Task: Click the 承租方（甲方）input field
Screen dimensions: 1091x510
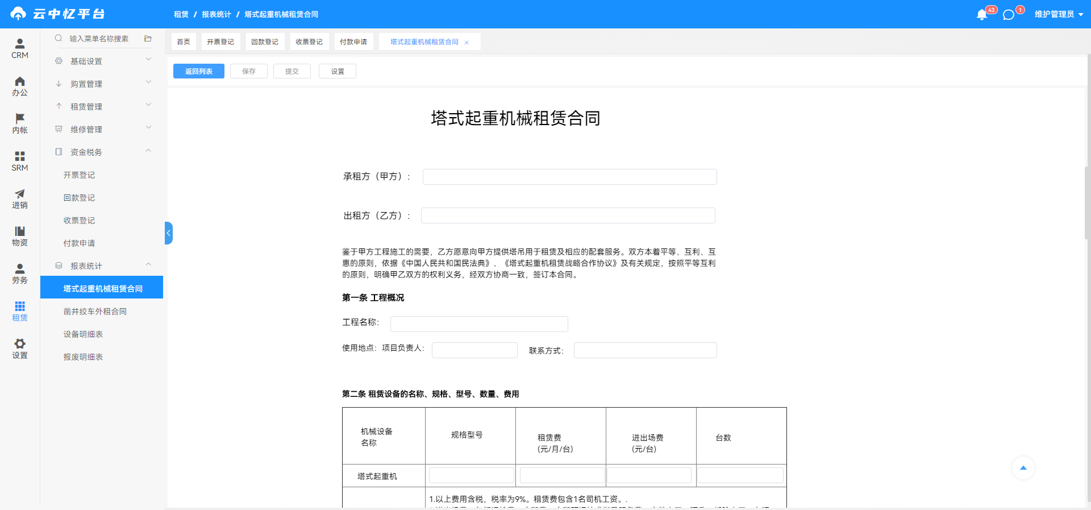Action: point(569,177)
